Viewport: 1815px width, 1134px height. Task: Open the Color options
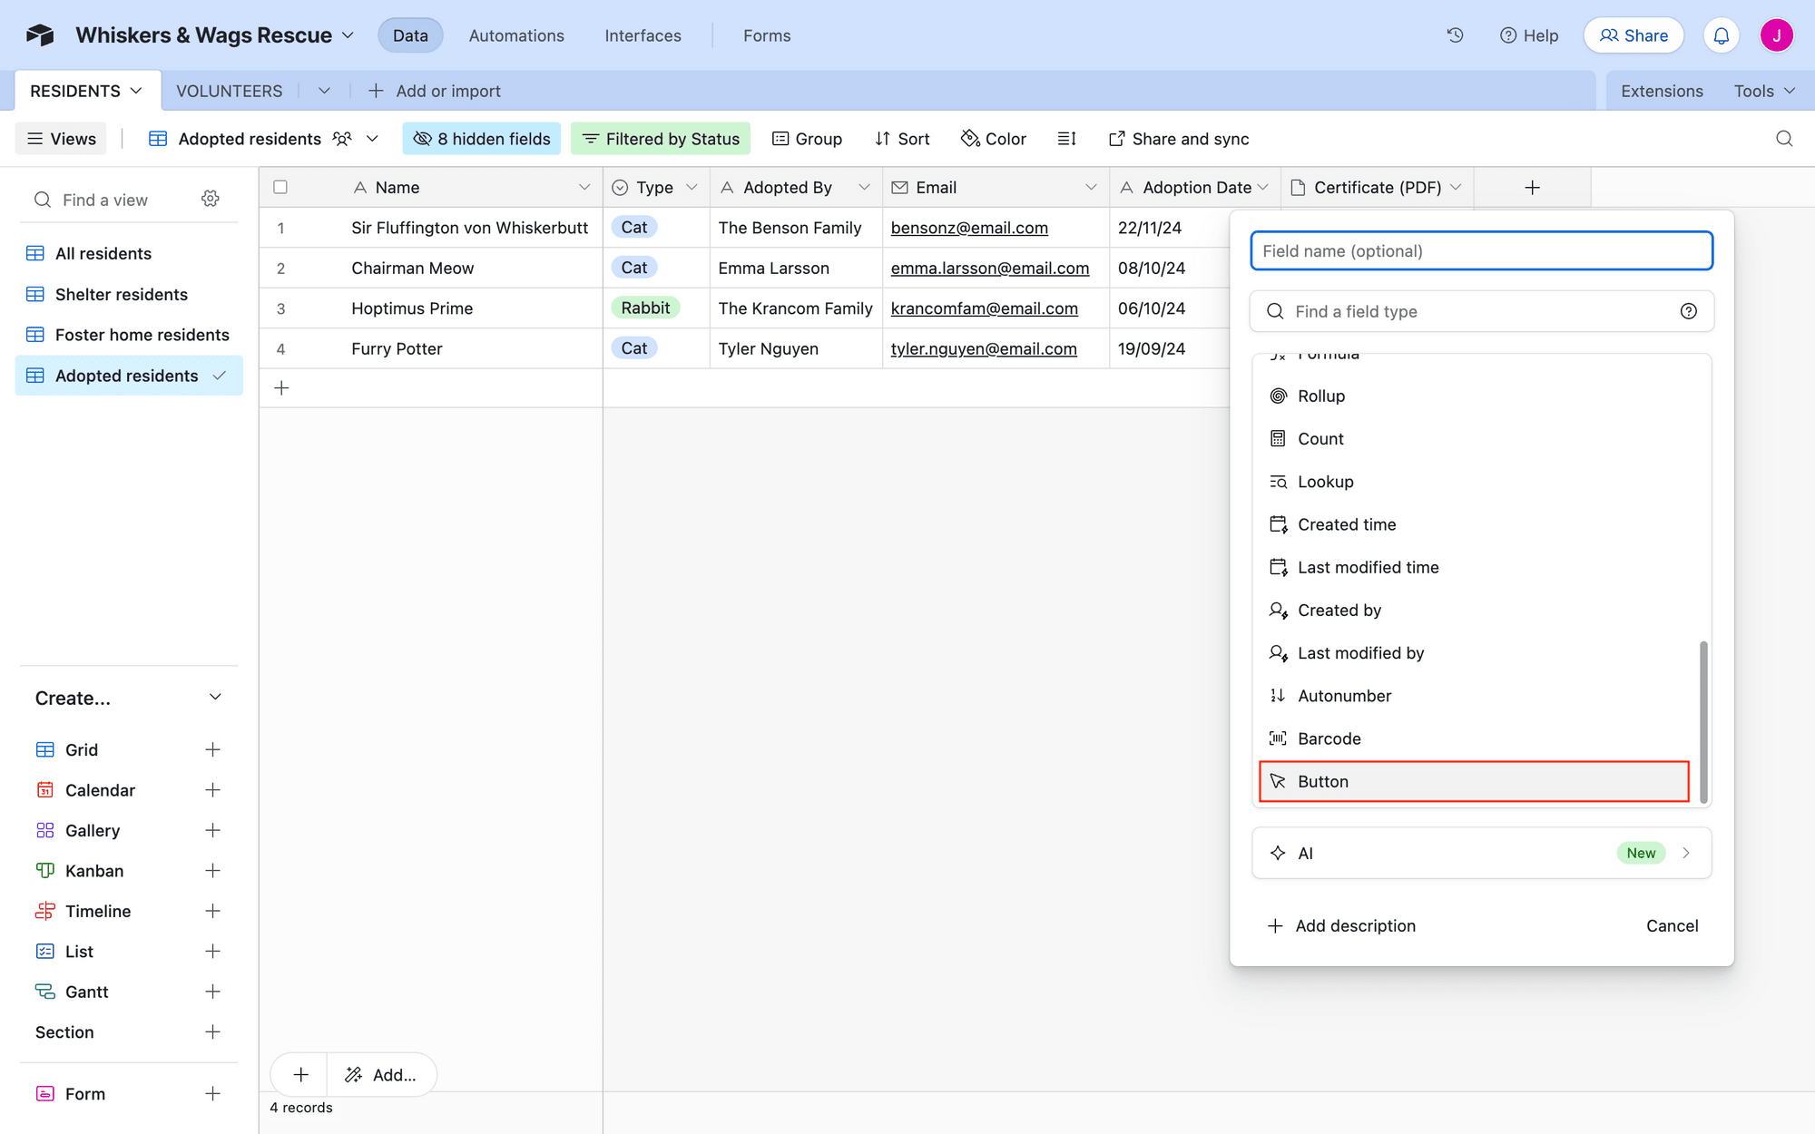[994, 138]
